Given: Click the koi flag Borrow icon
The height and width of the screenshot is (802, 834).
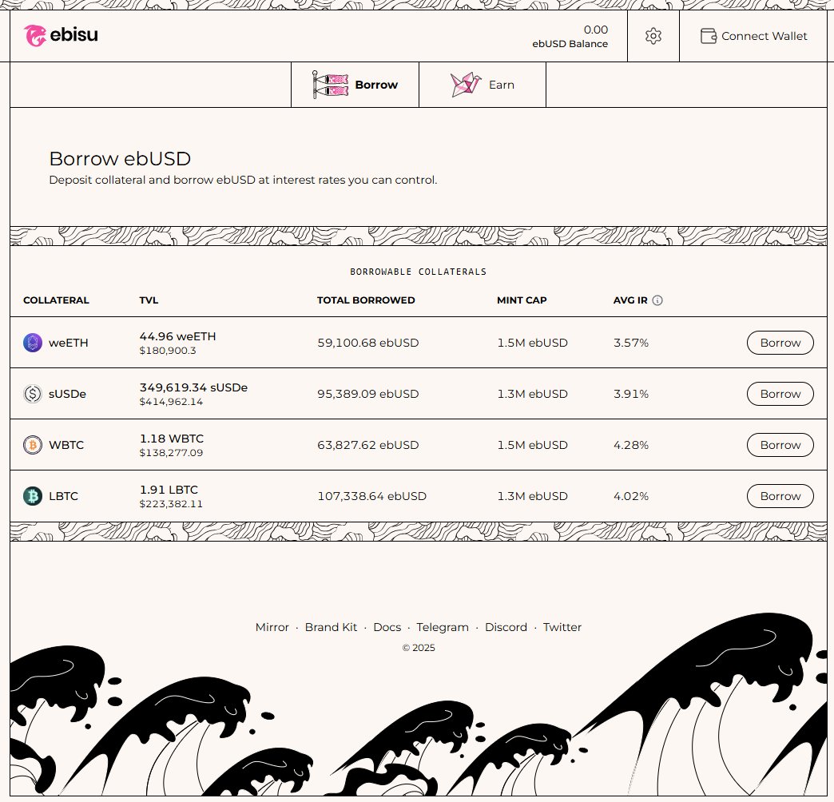Looking at the screenshot, I should click(x=330, y=85).
